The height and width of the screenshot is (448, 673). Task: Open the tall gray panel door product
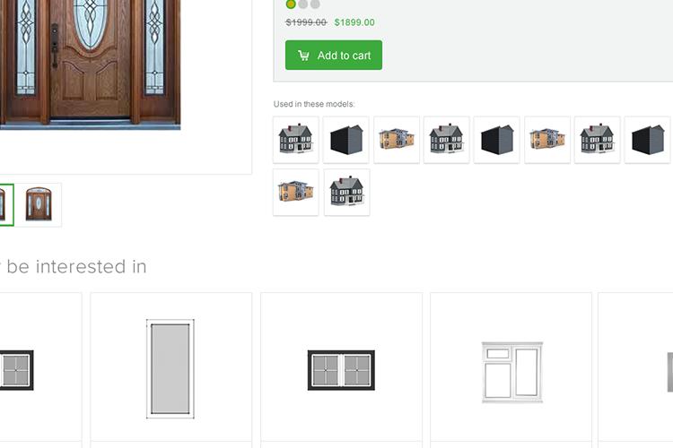[170, 368]
